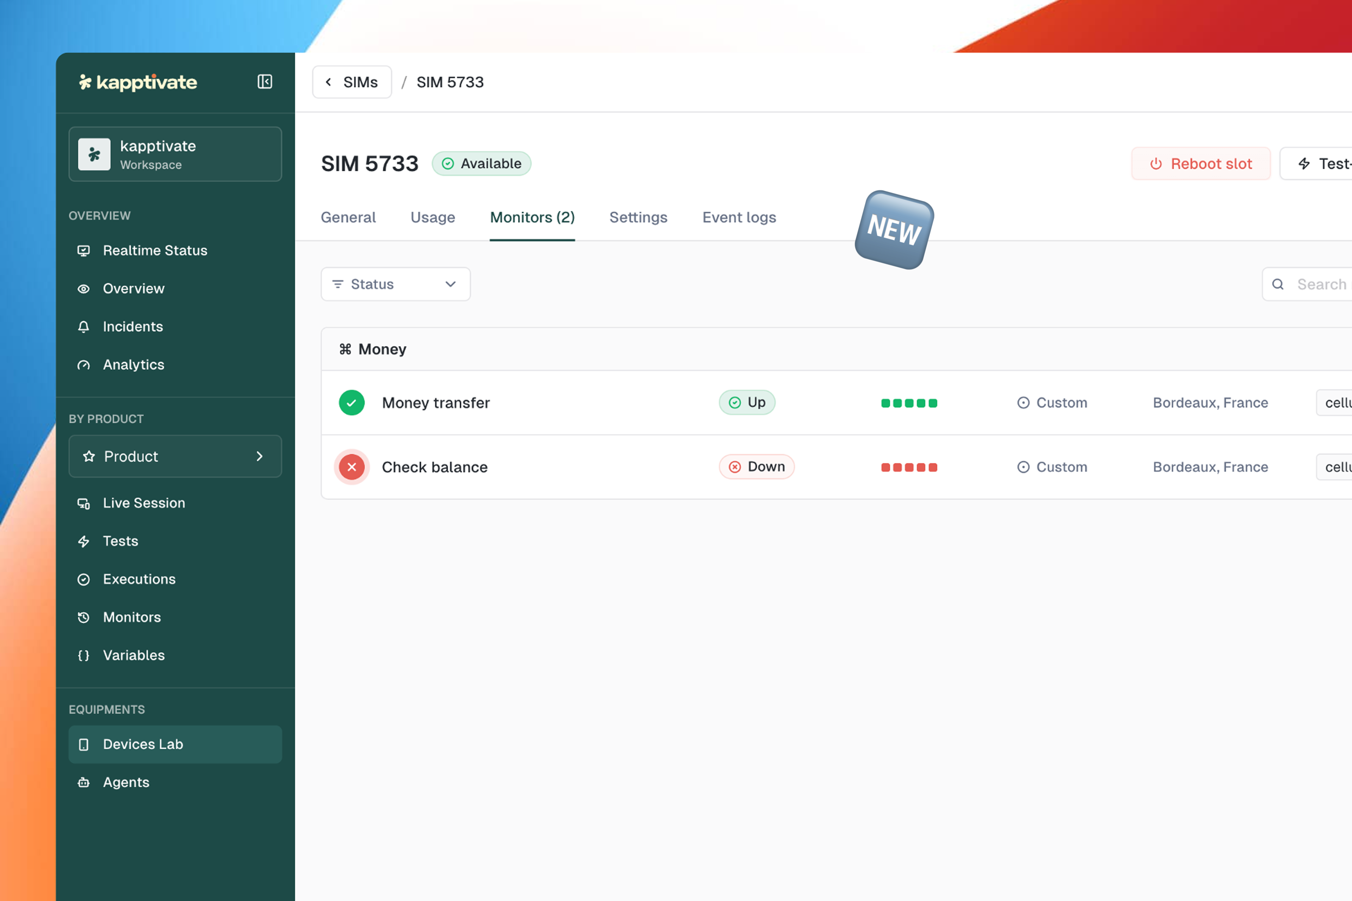Click the red uptime bars of Check balance
The height and width of the screenshot is (901, 1352).
tap(909, 467)
